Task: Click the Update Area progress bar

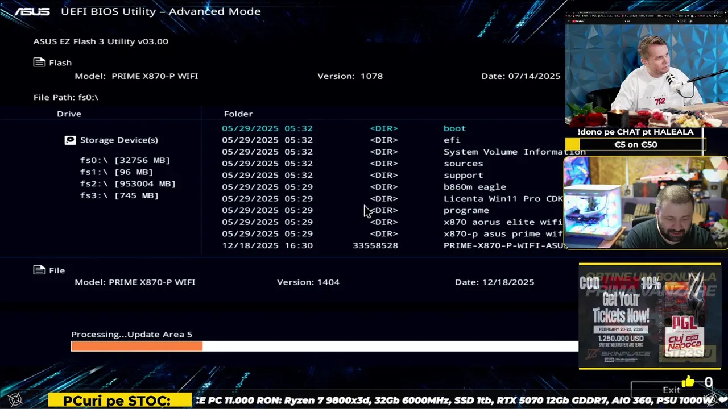Action: 325,347
